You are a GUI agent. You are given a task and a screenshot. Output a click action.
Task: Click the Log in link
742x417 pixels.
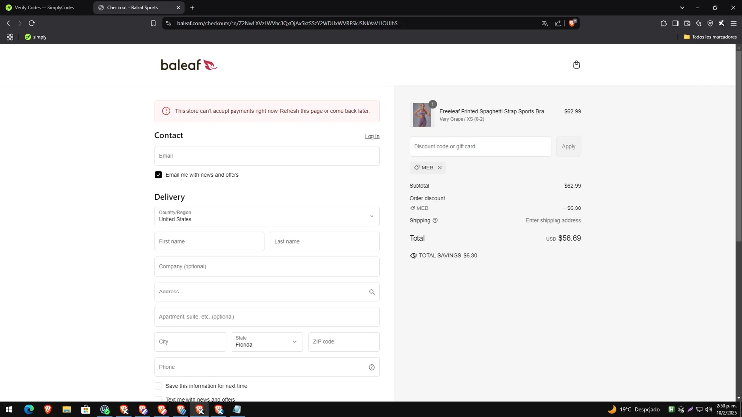pos(372,136)
